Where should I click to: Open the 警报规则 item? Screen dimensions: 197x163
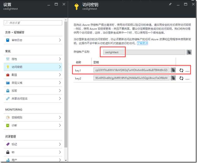pos(33,118)
